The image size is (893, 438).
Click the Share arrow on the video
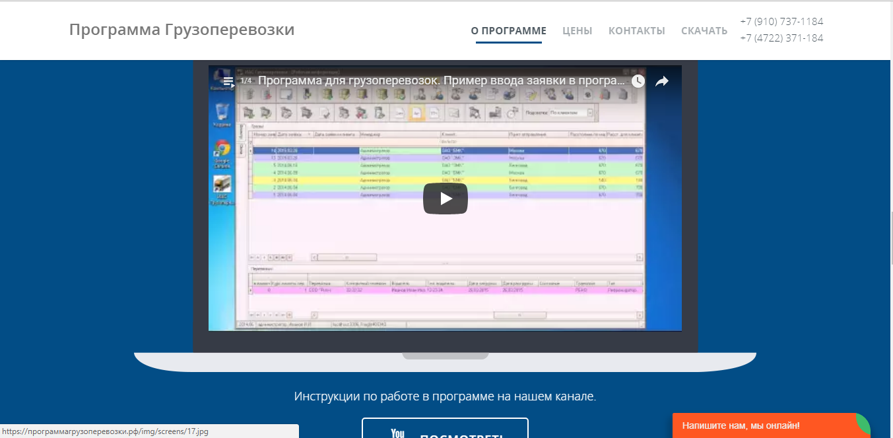coord(662,80)
